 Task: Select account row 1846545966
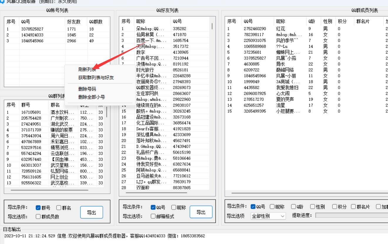(57, 41)
